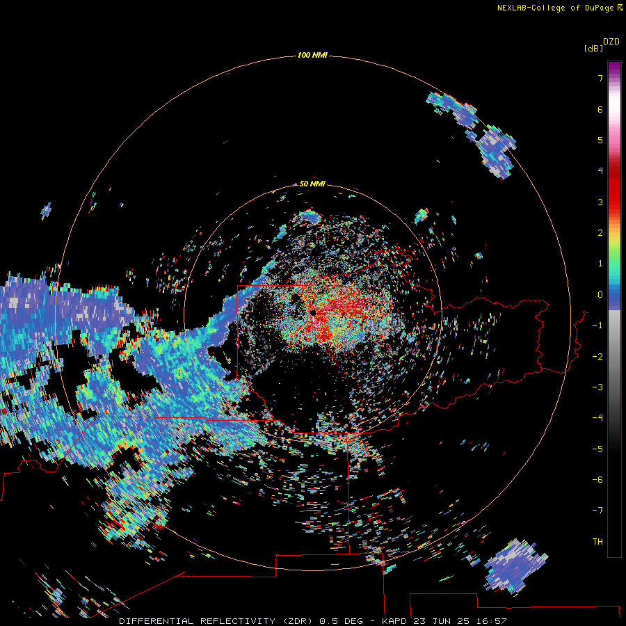This screenshot has height=626, width=626.
Task: Click the 100 NMI range ring label
Action: pos(312,55)
